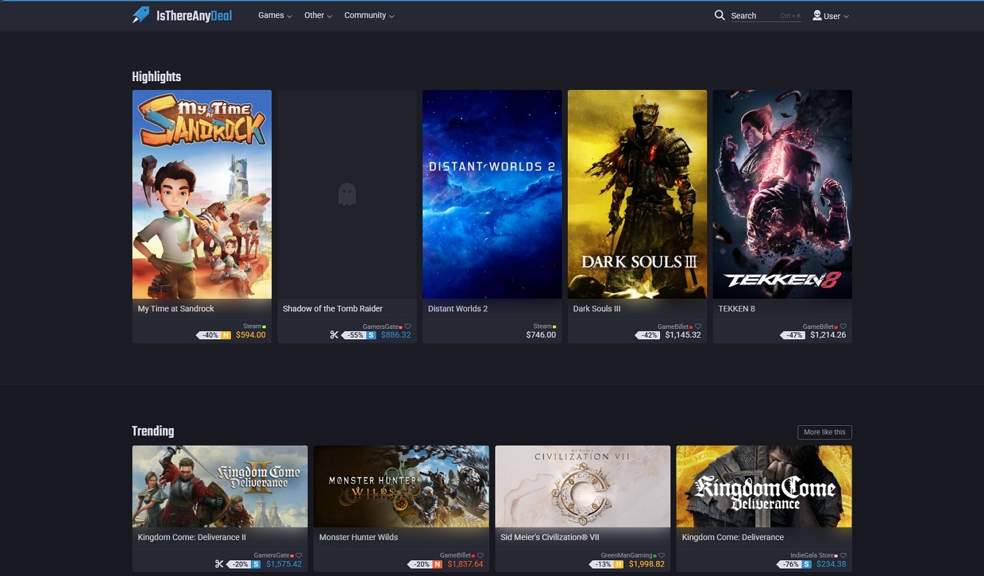Click the $234.38 price on Kingdom Come: Deliverance
This screenshot has width=984, height=576.
[x=832, y=564]
